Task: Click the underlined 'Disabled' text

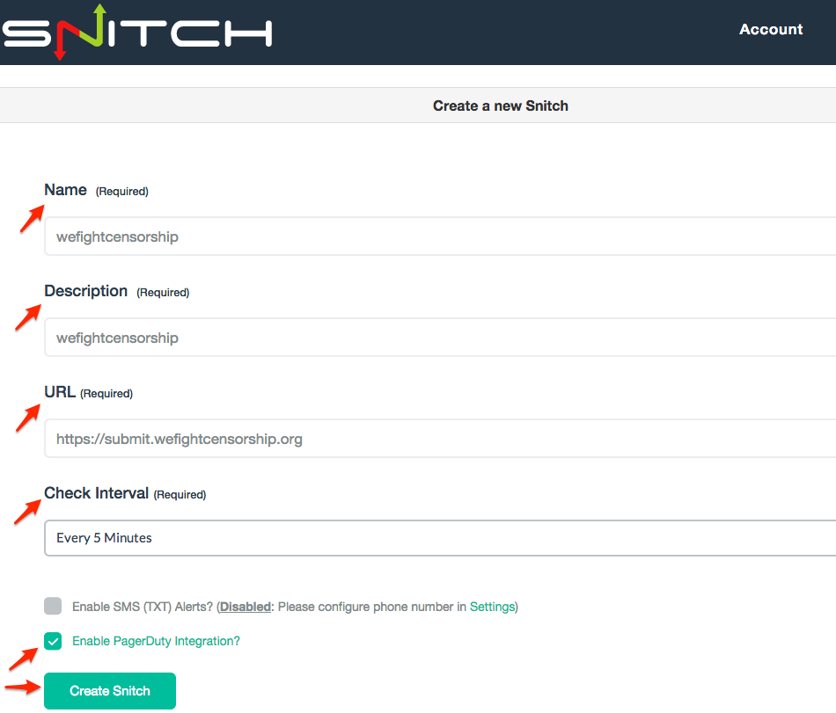Action: [245, 607]
